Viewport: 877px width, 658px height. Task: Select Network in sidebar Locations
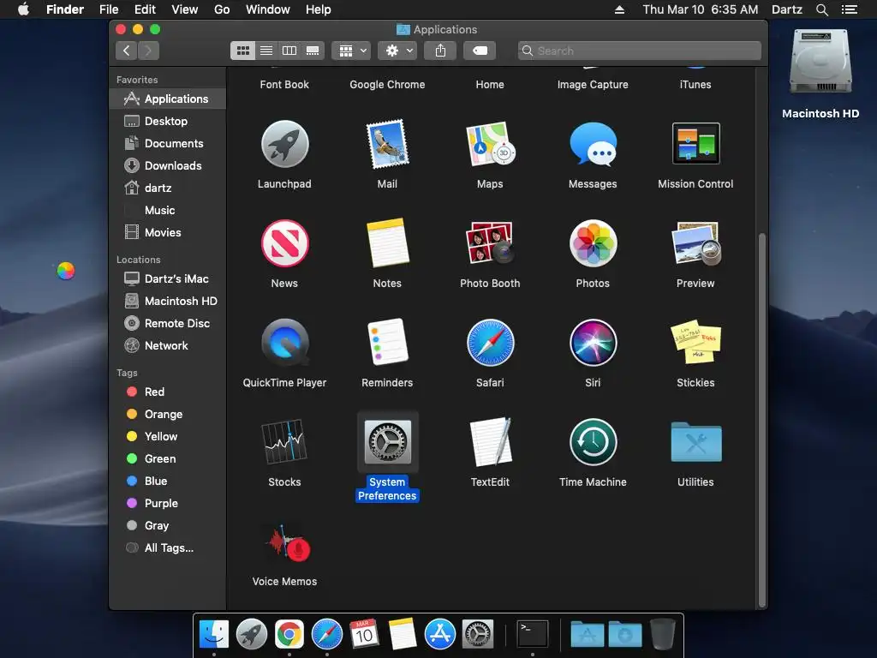pos(168,345)
